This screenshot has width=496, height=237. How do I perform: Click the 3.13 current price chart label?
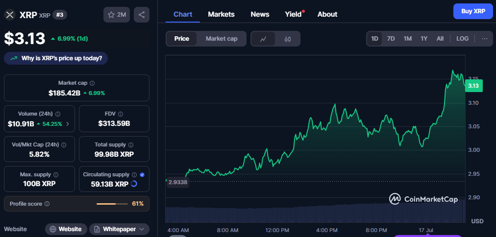tap(473, 86)
